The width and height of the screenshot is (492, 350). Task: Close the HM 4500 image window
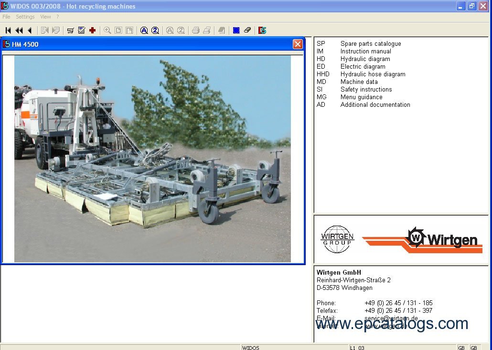click(298, 44)
